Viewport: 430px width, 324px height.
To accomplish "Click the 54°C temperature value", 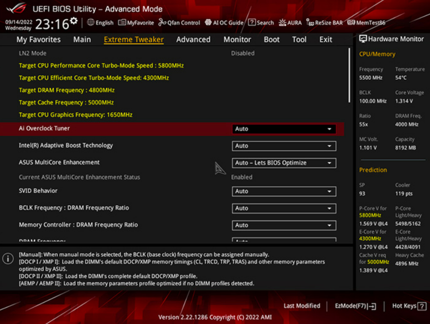I will click(401, 78).
